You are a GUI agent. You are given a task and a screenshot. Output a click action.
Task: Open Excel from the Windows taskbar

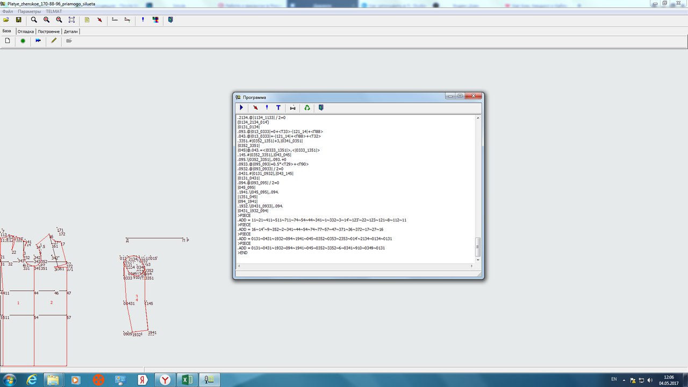(187, 379)
